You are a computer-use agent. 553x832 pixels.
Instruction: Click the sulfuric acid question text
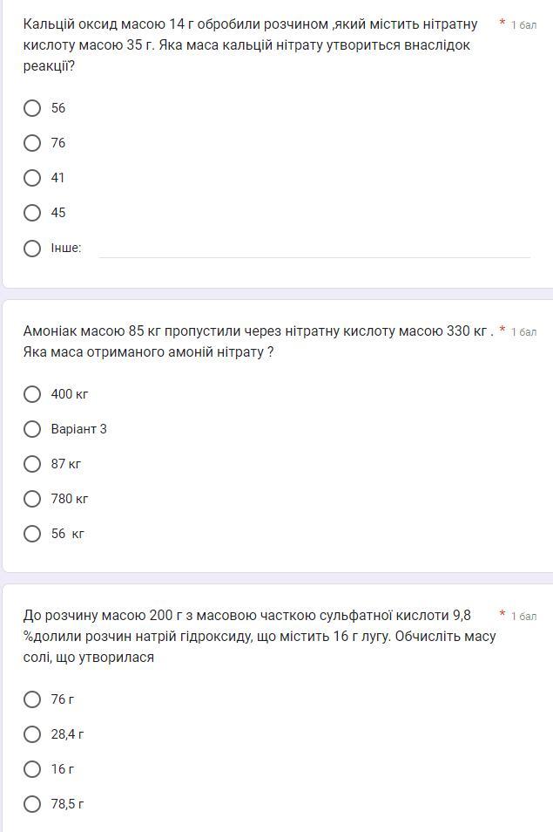[259, 637]
